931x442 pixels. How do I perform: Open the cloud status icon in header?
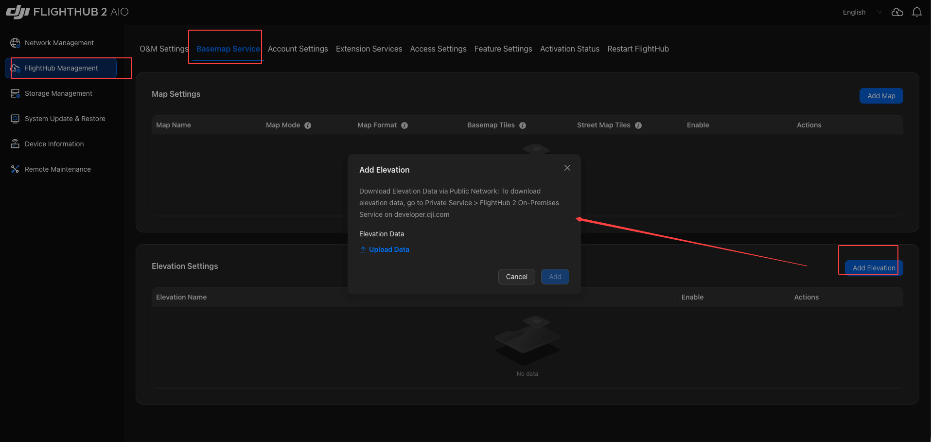coord(897,12)
